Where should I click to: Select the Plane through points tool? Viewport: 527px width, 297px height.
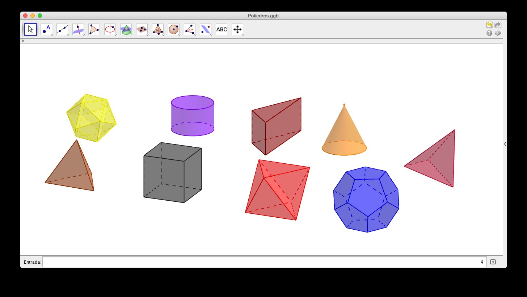(x=142, y=29)
